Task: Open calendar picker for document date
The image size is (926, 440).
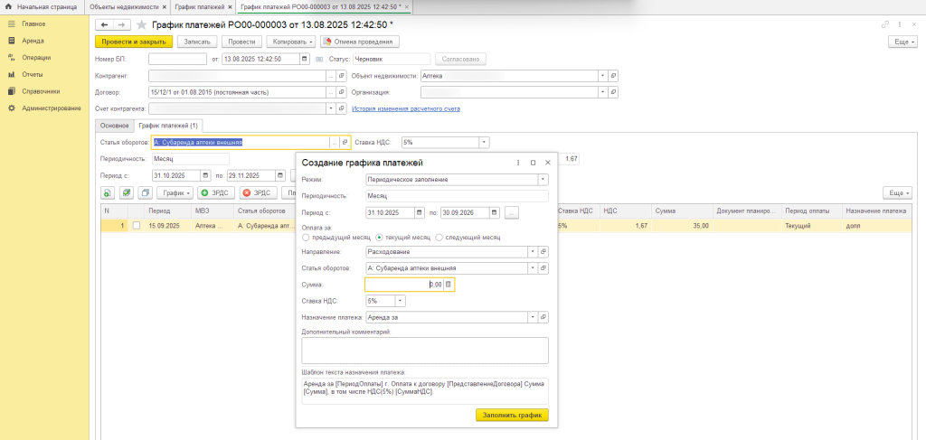Action: tap(305, 60)
